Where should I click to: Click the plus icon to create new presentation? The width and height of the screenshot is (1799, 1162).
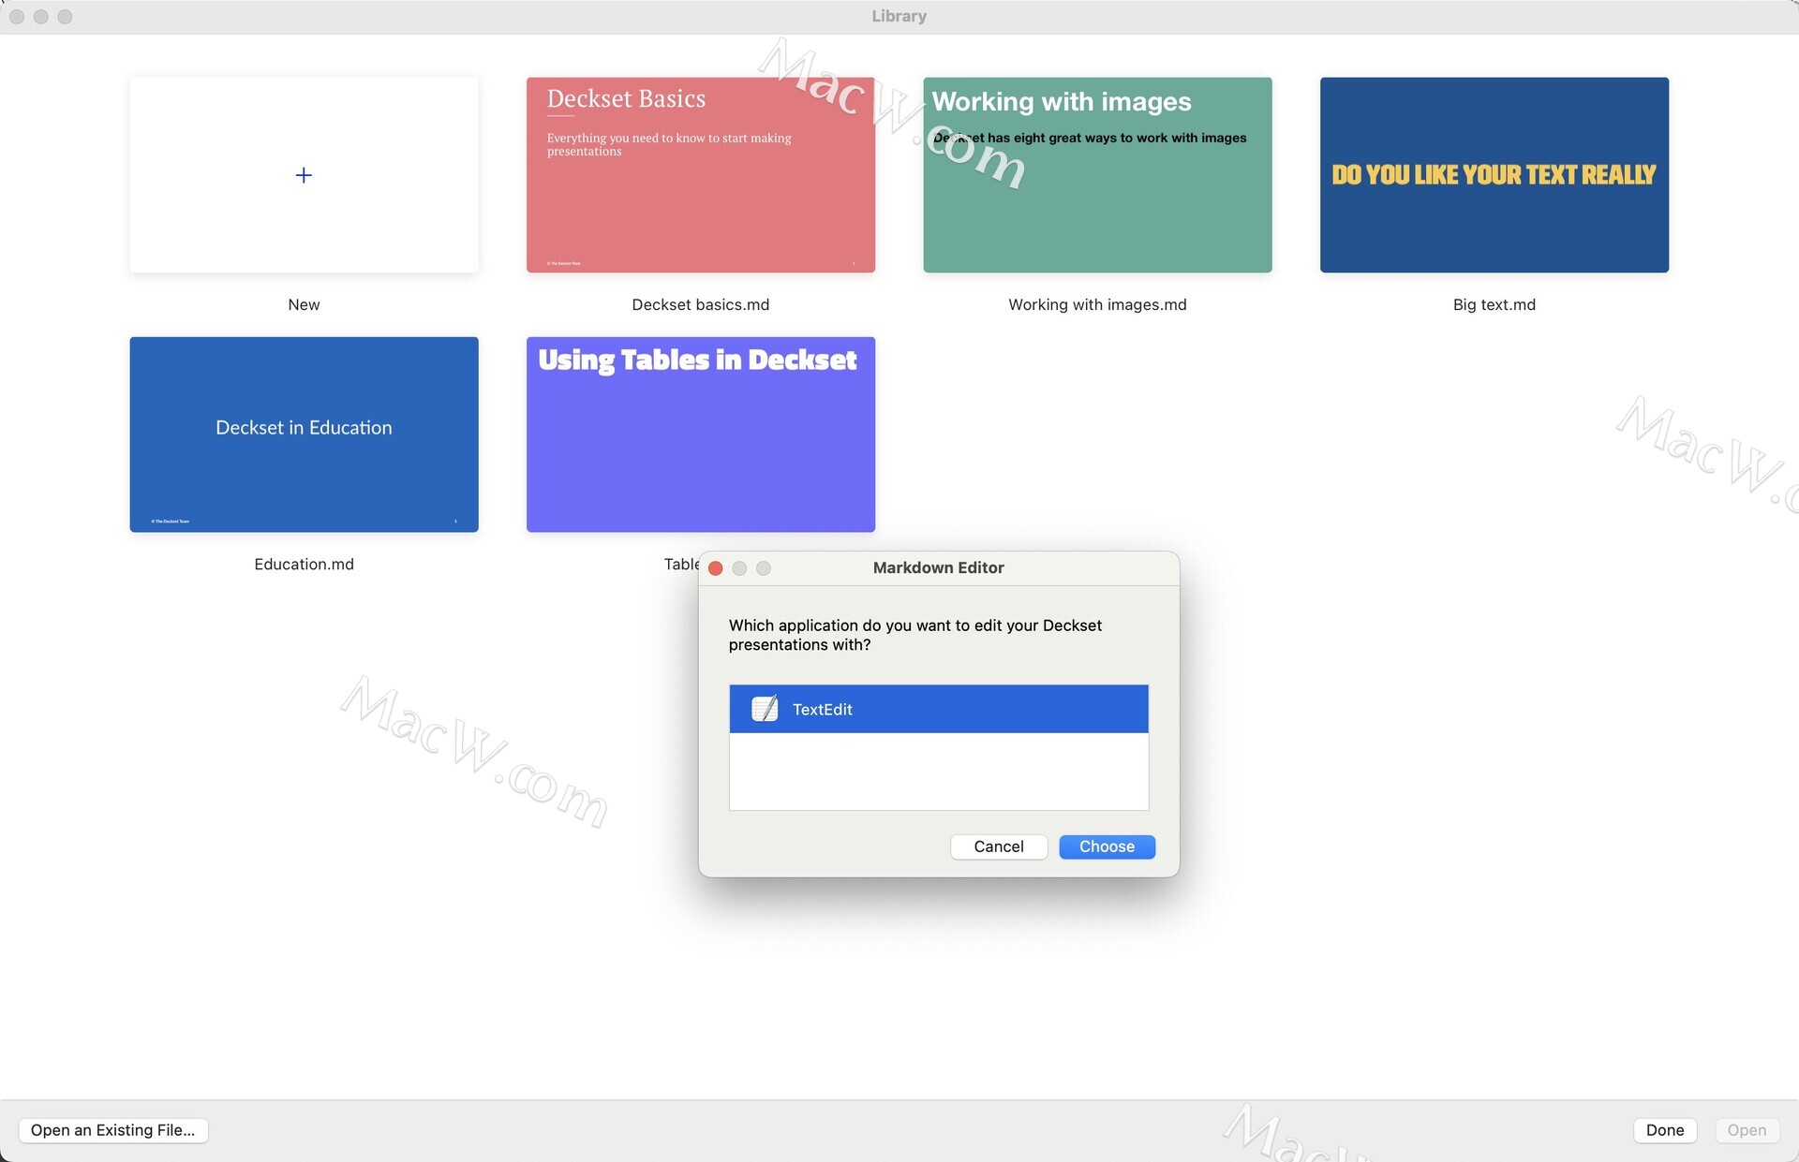(x=304, y=175)
